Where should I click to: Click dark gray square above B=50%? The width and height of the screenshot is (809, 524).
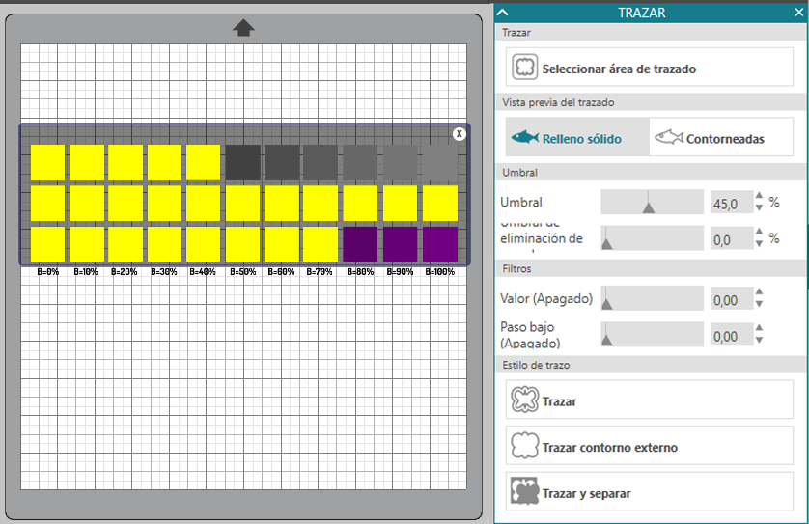[x=243, y=162]
